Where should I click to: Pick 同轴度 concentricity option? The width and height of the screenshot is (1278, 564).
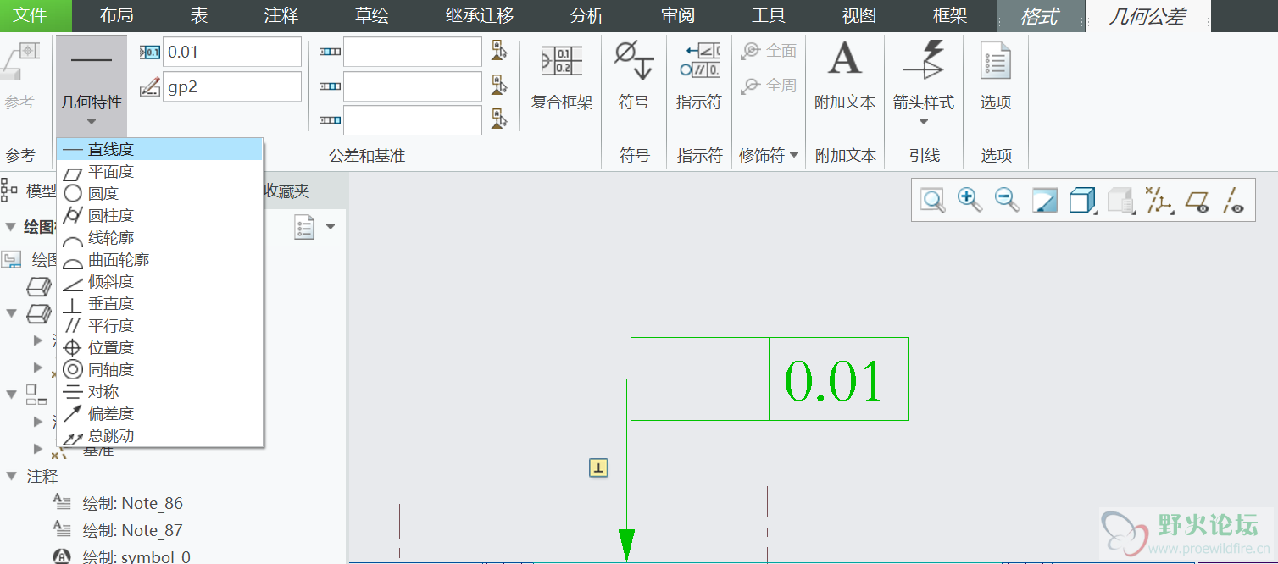coord(159,370)
